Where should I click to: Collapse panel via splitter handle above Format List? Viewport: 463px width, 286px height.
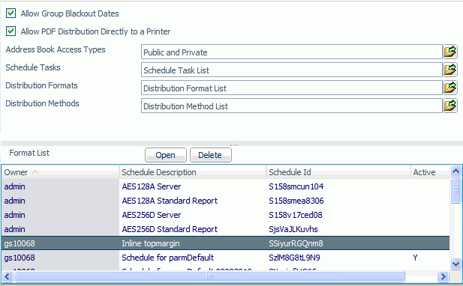[x=233, y=145]
